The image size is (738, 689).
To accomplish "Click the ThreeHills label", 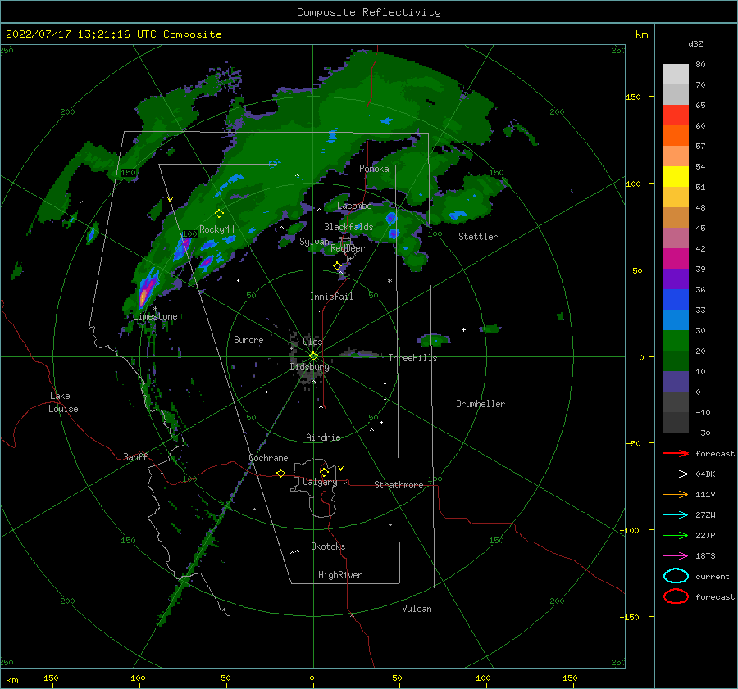I will point(412,358).
